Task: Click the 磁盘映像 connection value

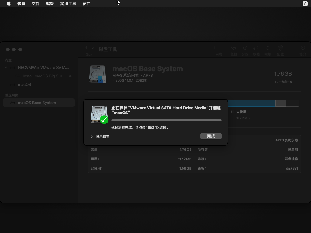Action: tap(291, 159)
